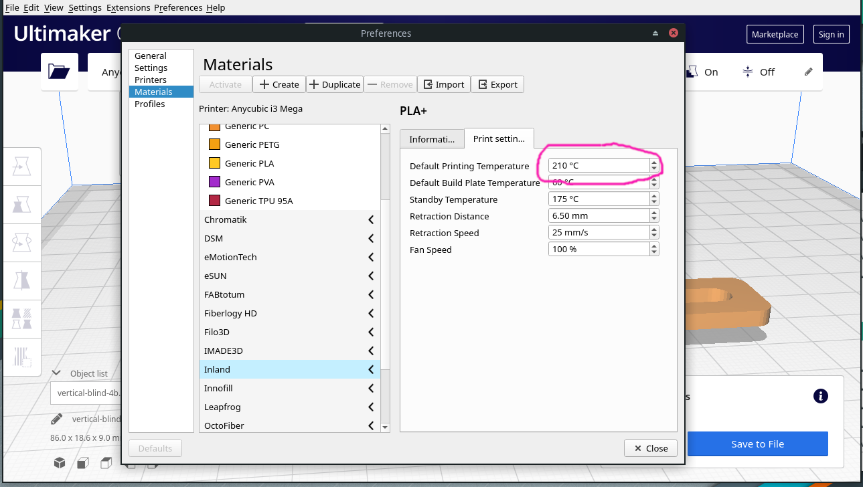The width and height of the screenshot is (863, 487).
Task: Select the Mirror tool in left toolbar
Action: [x=22, y=280]
